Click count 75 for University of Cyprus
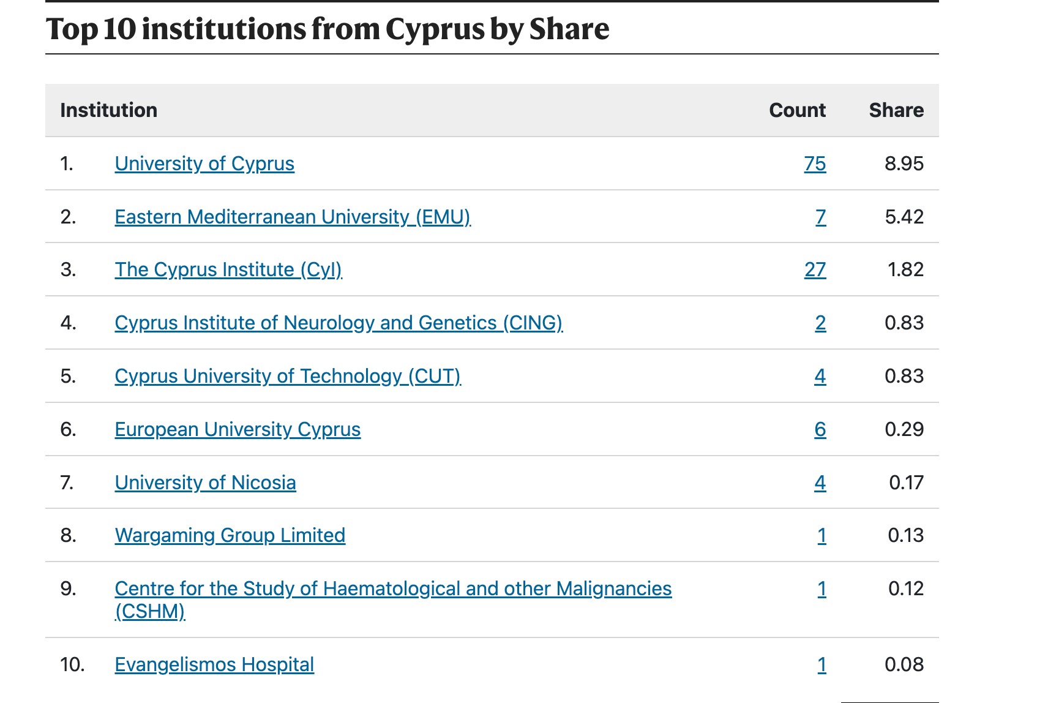Screen dimensions: 1048x703 (815, 164)
